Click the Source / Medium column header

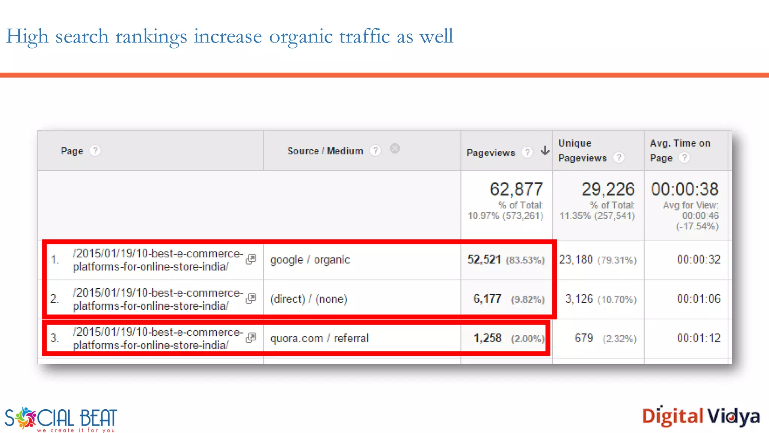(x=325, y=151)
